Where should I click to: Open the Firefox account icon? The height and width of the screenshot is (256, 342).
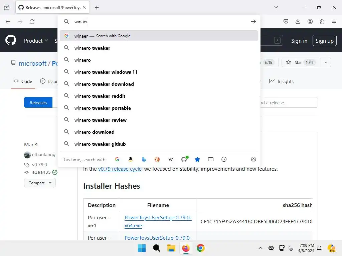(310, 21)
